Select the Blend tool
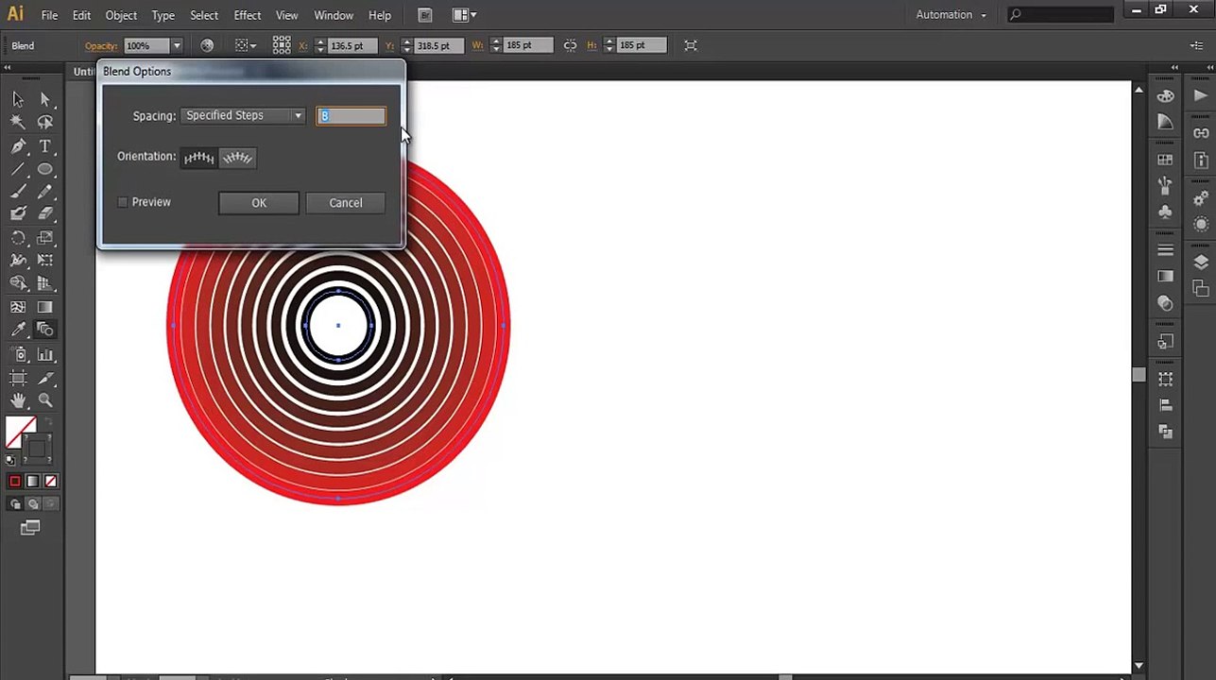 44,330
